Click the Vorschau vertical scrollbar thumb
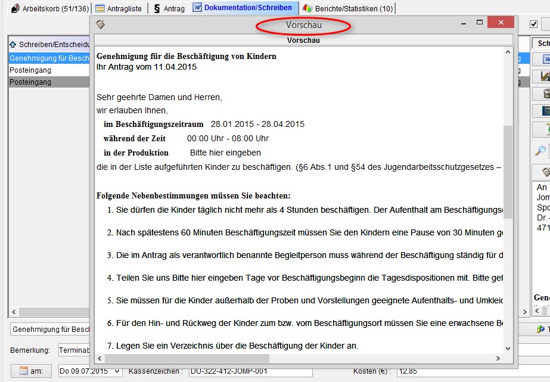This screenshot has height=382, width=550. (x=508, y=172)
